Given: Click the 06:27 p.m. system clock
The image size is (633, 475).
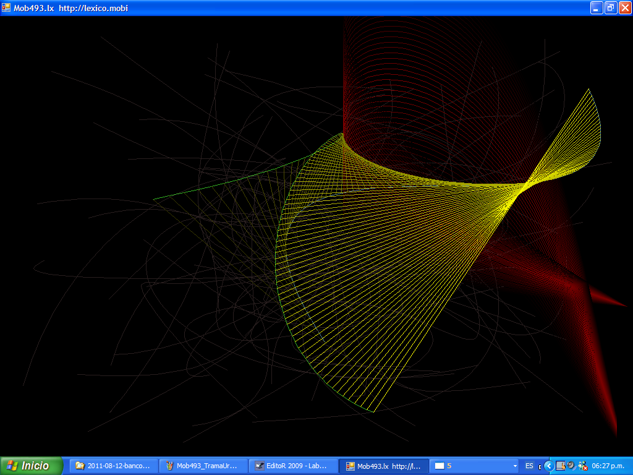Looking at the screenshot, I should tap(608, 466).
